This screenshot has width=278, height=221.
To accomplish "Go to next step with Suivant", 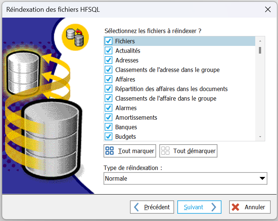I will [199, 207].
